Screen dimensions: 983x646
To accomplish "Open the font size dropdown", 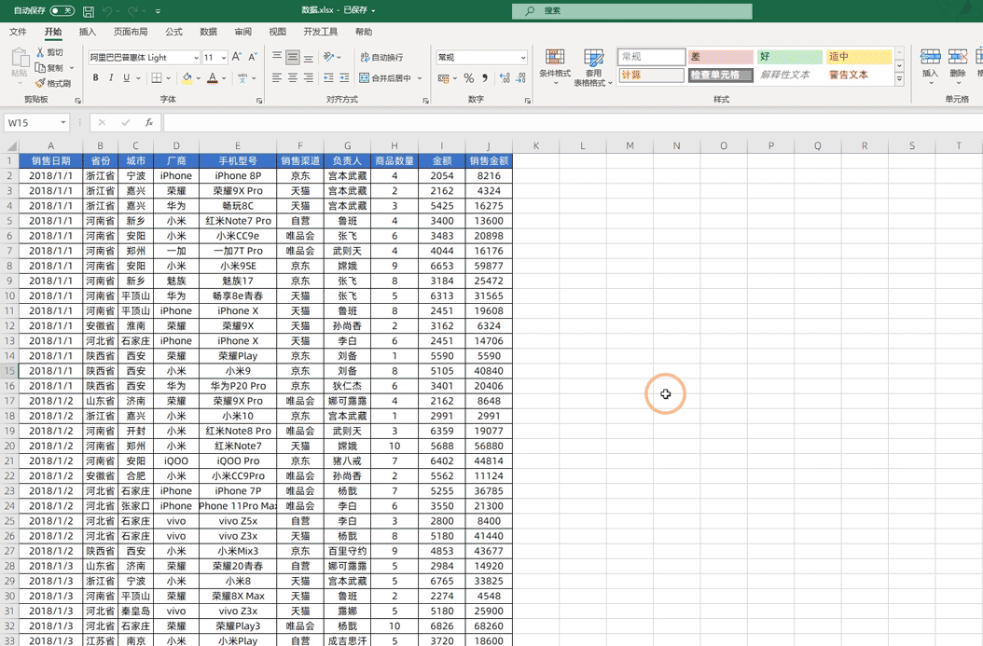I will coord(224,57).
